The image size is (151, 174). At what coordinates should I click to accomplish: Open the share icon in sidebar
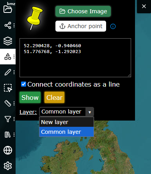pyautogui.click(x=8, y=25)
